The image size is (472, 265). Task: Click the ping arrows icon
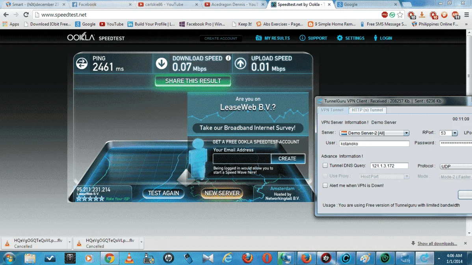(x=82, y=63)
